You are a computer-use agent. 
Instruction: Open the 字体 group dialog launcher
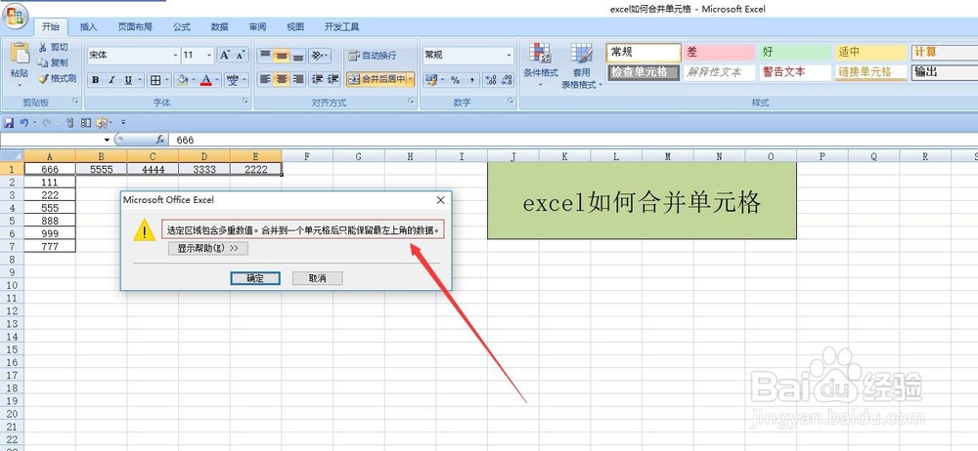[245, 102]
